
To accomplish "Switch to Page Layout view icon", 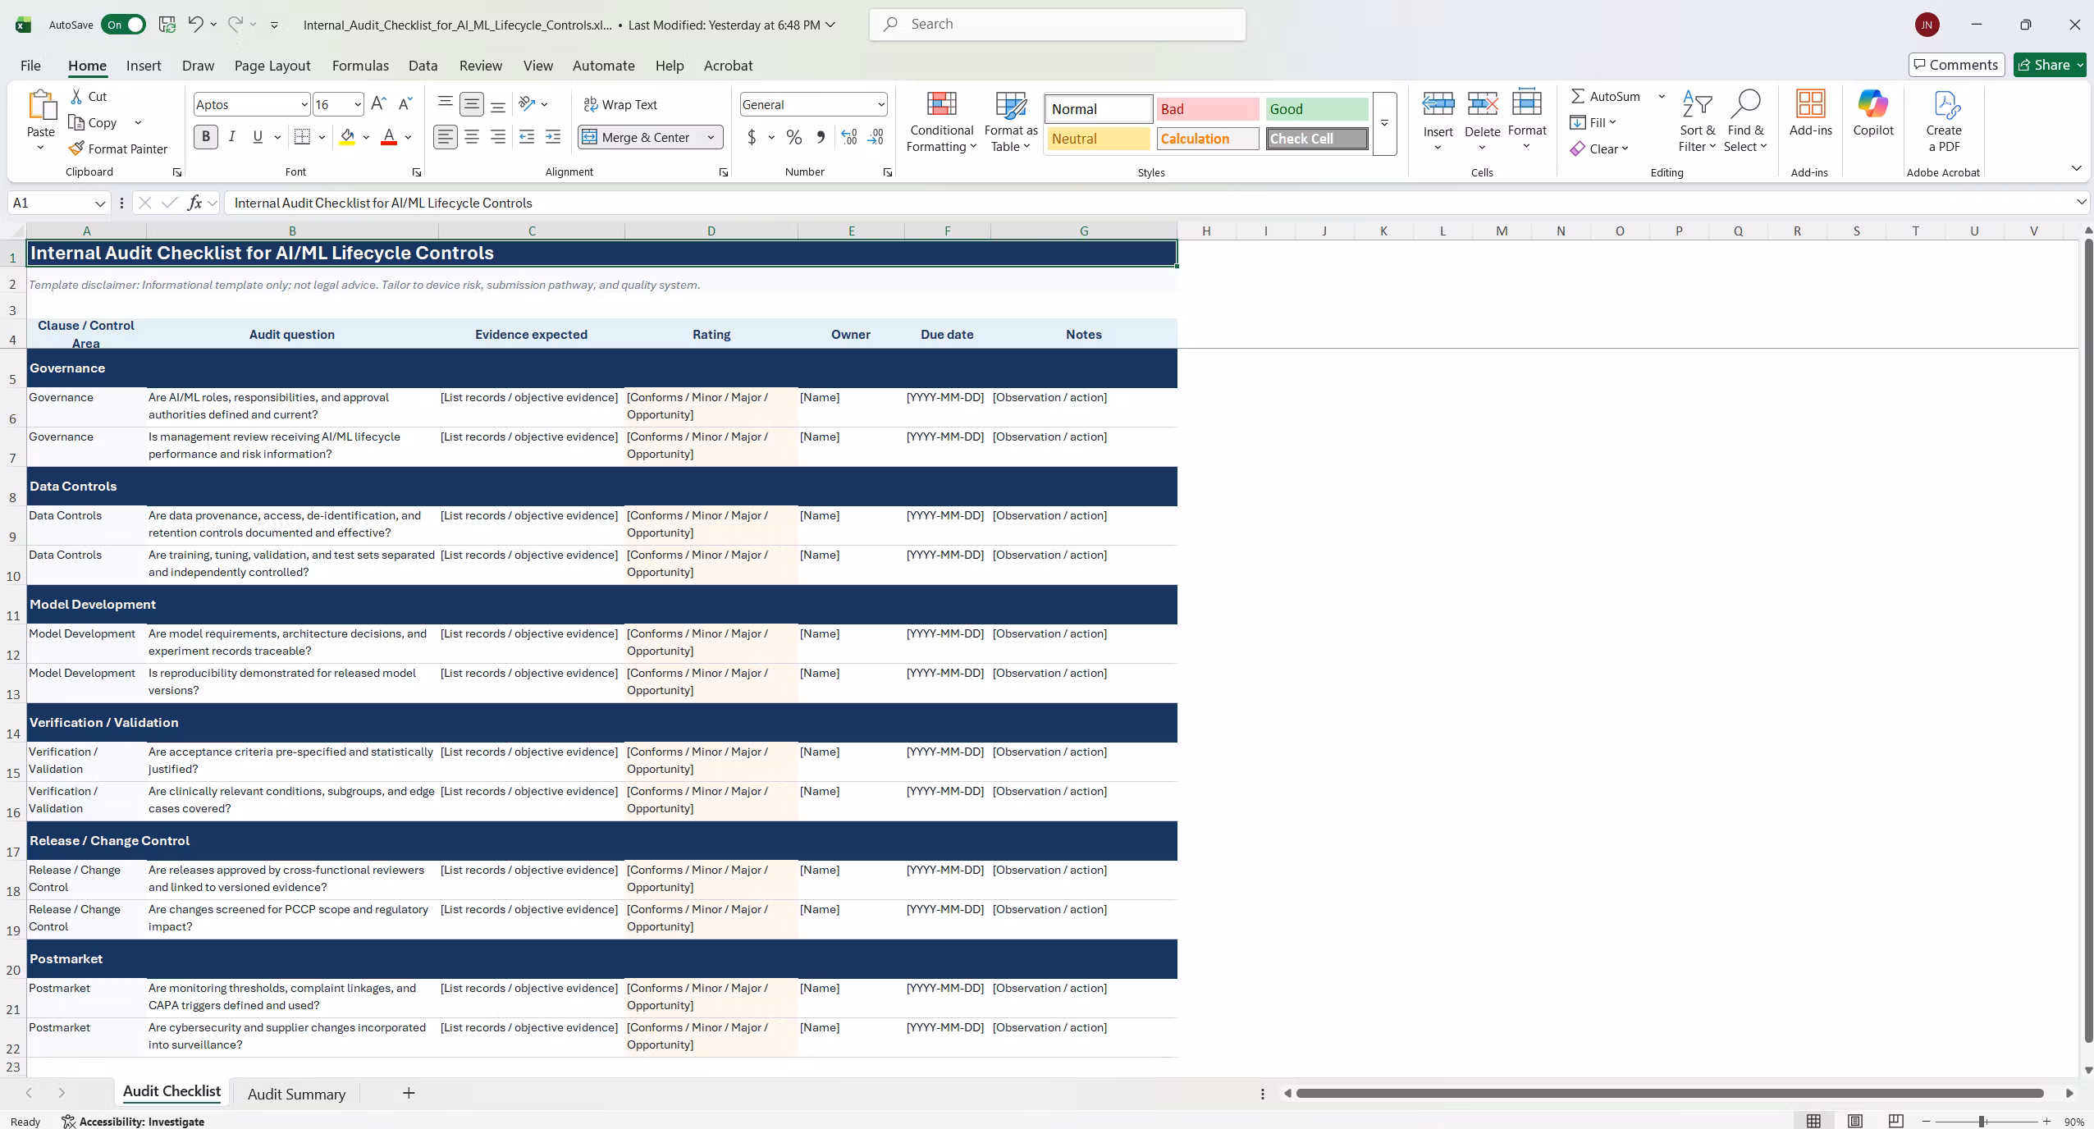I will click(1854, 1121).
